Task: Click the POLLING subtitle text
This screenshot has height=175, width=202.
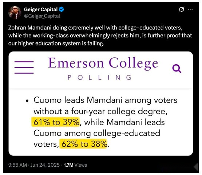Action: point(100,78)
